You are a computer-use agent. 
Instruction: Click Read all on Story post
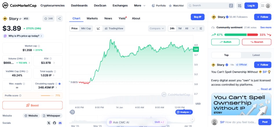[x=266, y=89]
